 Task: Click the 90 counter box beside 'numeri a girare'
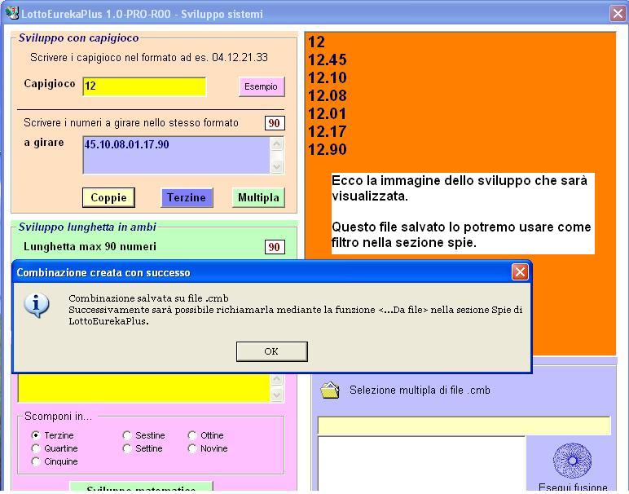[x=275, y=123]
